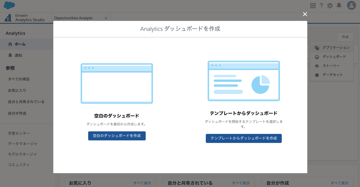Select the ホーム home icon in sidebar
This screenshot has width=360, height=187.
pos(10,43)
